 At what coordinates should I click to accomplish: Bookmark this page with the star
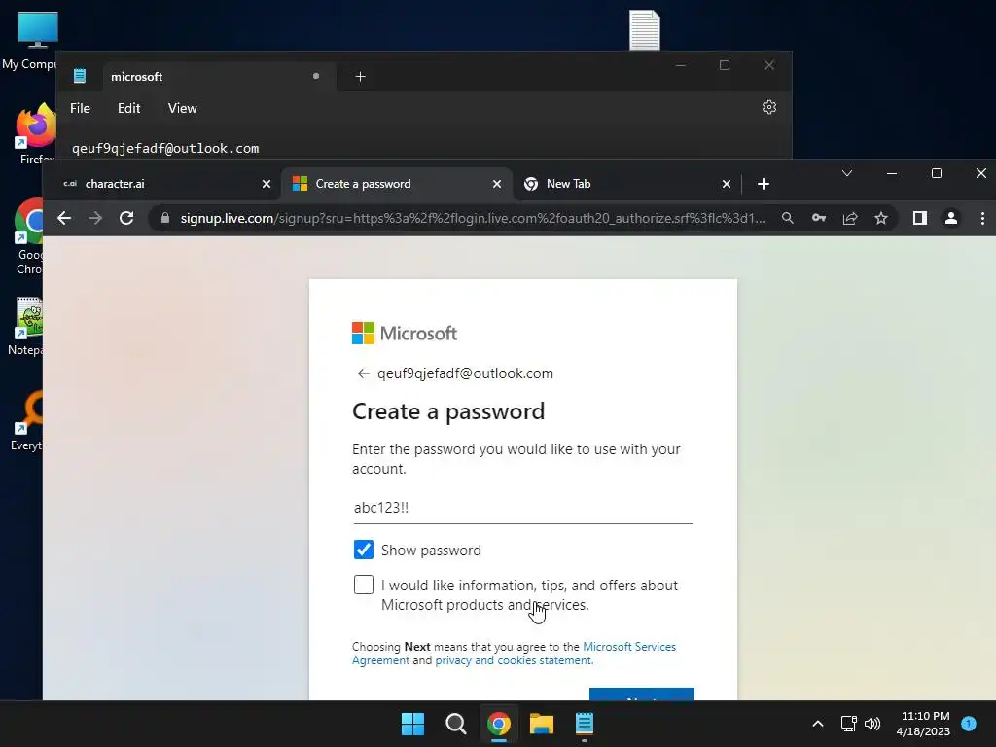pos(881,219)
